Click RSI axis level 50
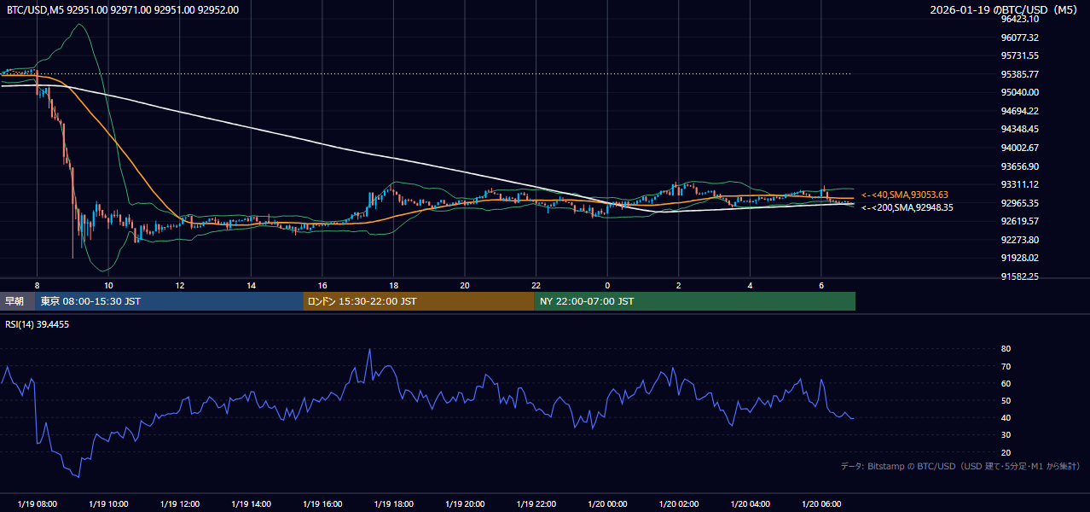The height and width of the screenshot is (512, 1090). click(1006, 400)
